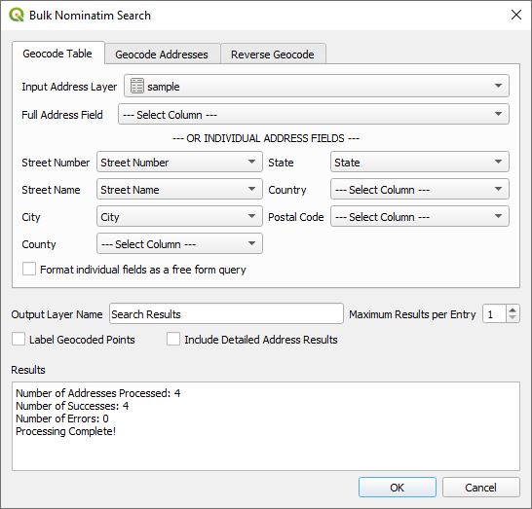Viewport: 532px width, 509px height.
Task: Click the 'Results' section label
Action: 28,370
